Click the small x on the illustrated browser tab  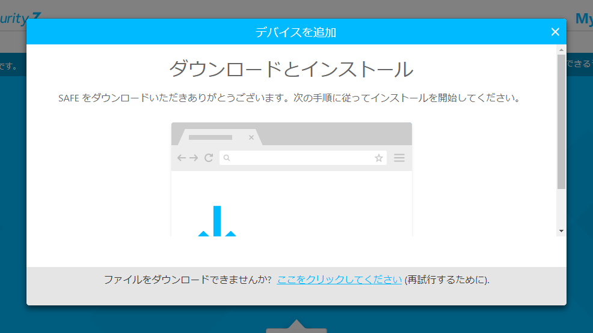click(x=251, y=138)
